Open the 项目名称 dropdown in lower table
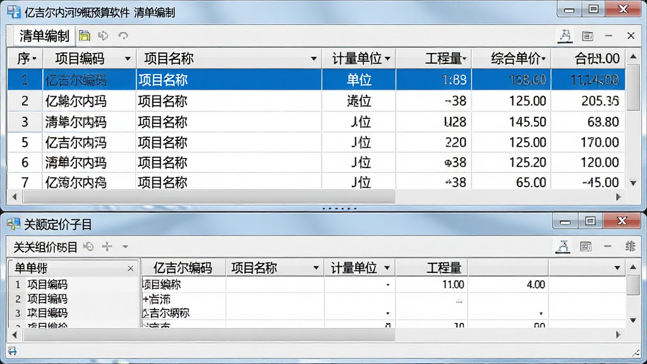The height and width of the screenshot is (364, 647). pyautogui.click(x=316, y=268)
